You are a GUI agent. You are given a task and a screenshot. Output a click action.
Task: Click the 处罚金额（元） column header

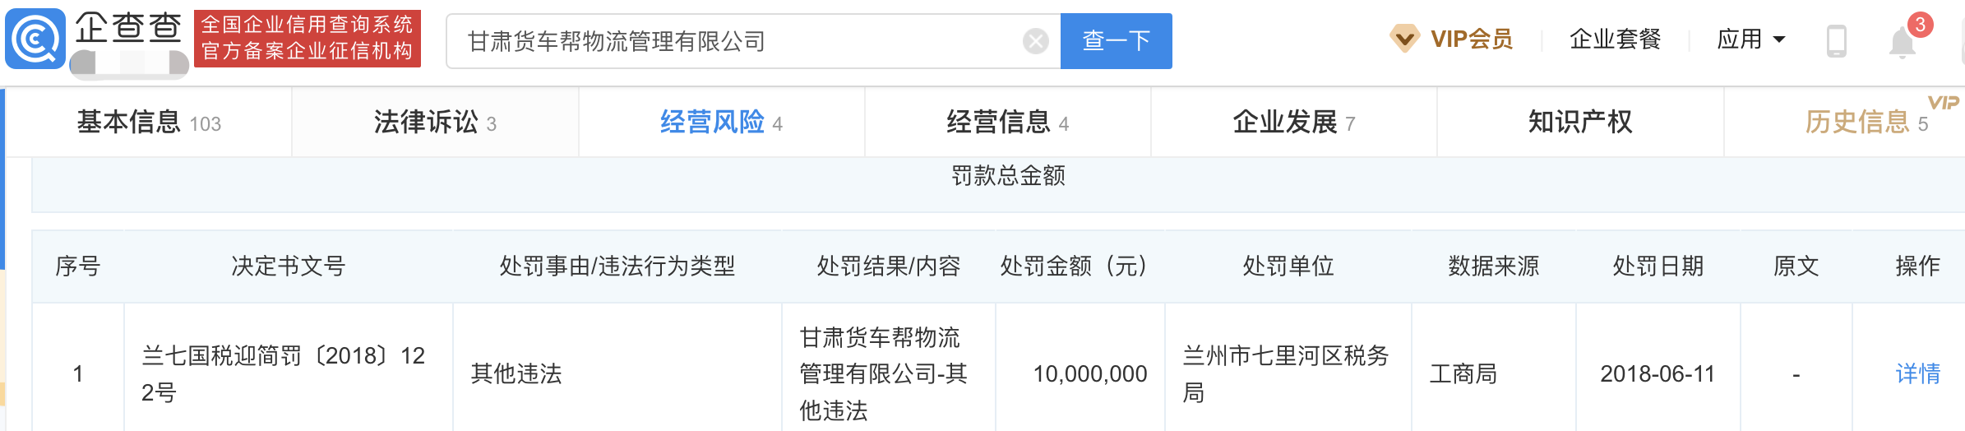(x=1079, y=266)
